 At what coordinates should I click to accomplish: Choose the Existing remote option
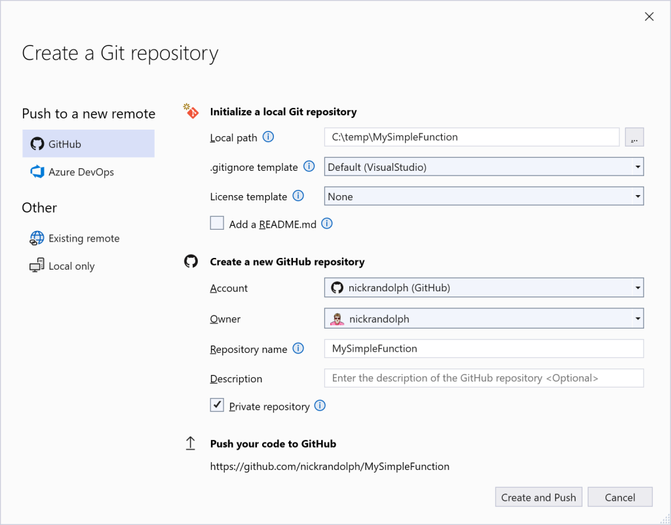coord(83,238)
